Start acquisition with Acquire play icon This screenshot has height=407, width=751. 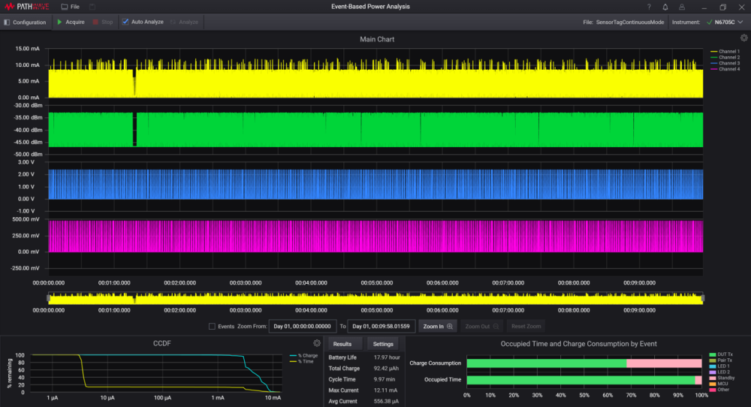(x=59, y=22)
